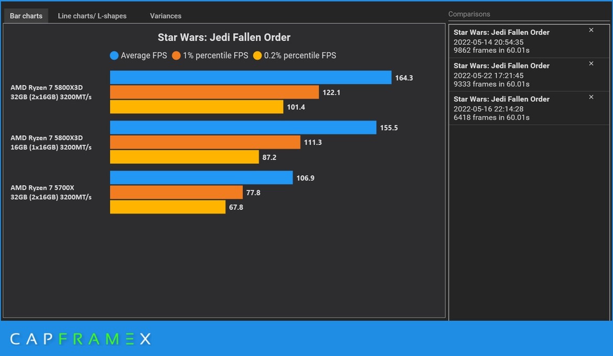Viewport: 613px width, 356px height.
Task: Click the 77.8 1% percentile bar
Action: 176,192
